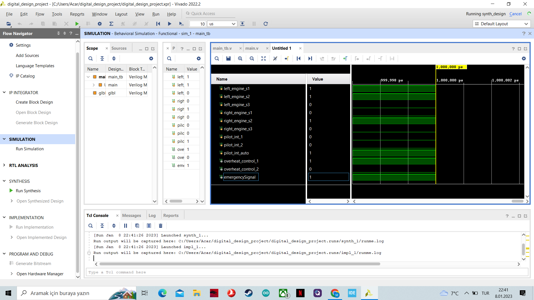The image size is (534, 300).
Task: Toggle the pause icon in simulation toolbar
Action: point(254,24)
